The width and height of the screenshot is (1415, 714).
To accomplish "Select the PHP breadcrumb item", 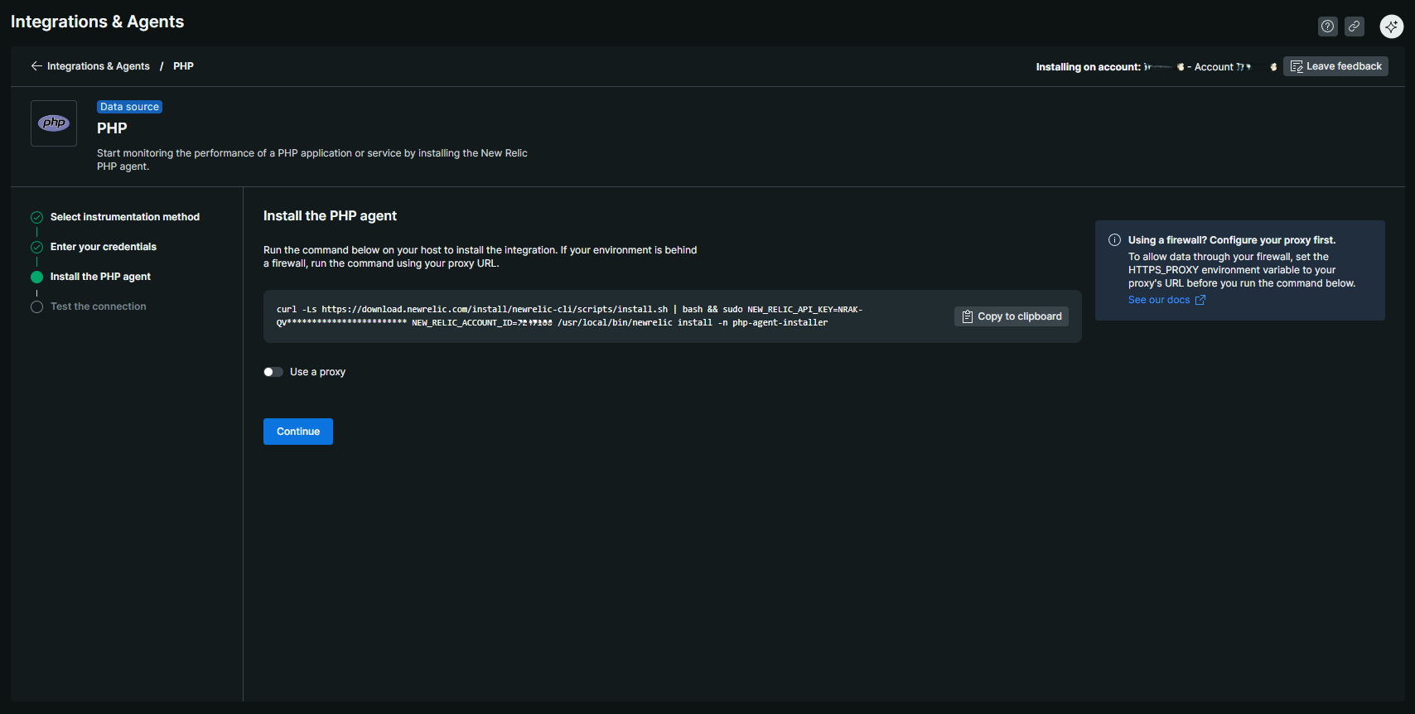I will 183,66.
